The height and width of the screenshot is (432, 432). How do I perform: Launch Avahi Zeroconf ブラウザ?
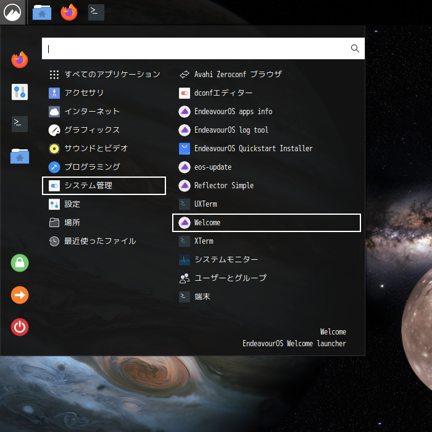[267, 75]
